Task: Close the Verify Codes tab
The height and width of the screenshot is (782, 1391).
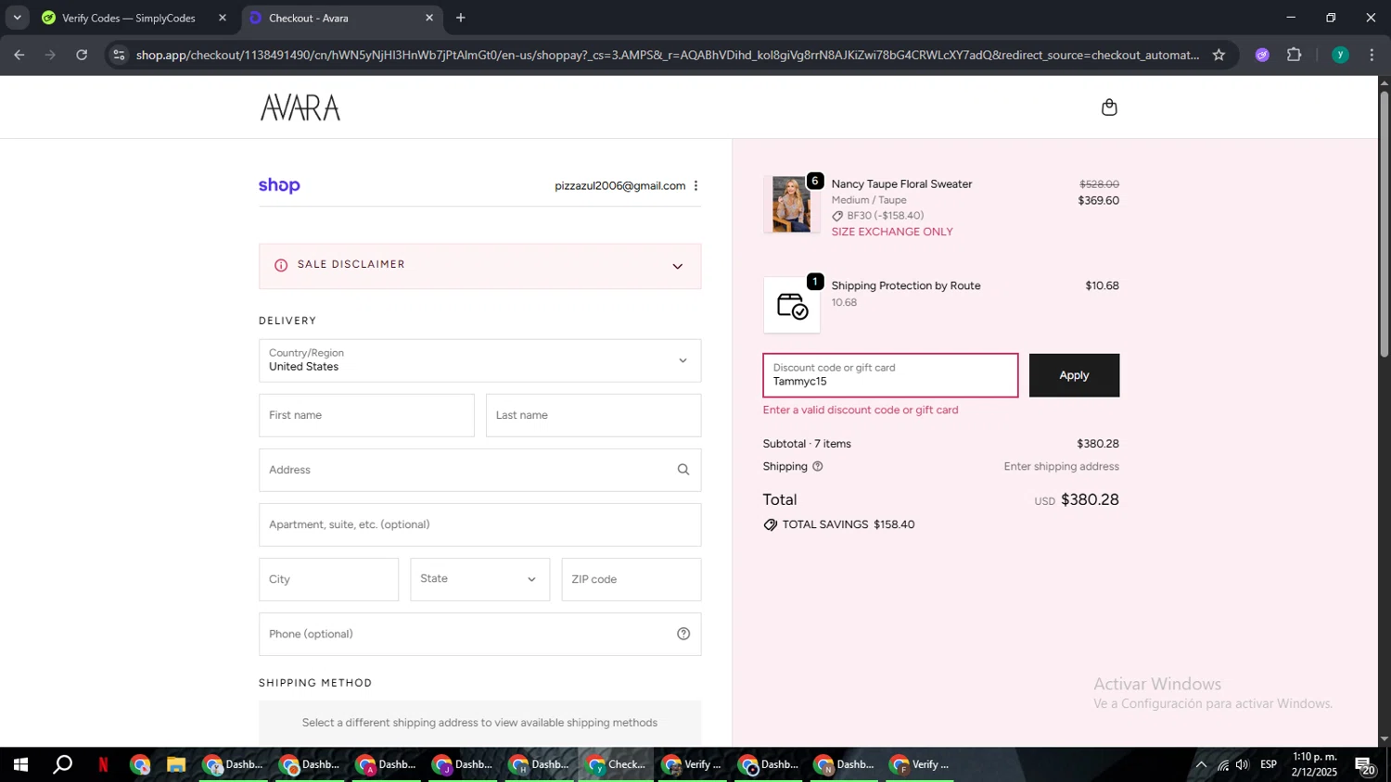Action: point(223,18)
